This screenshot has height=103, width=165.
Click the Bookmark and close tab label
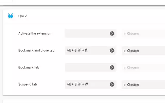(x=36, y=50)
